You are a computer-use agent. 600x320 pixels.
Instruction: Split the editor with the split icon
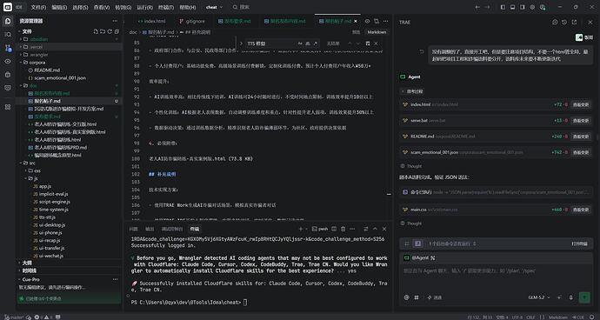click(377, 22)
